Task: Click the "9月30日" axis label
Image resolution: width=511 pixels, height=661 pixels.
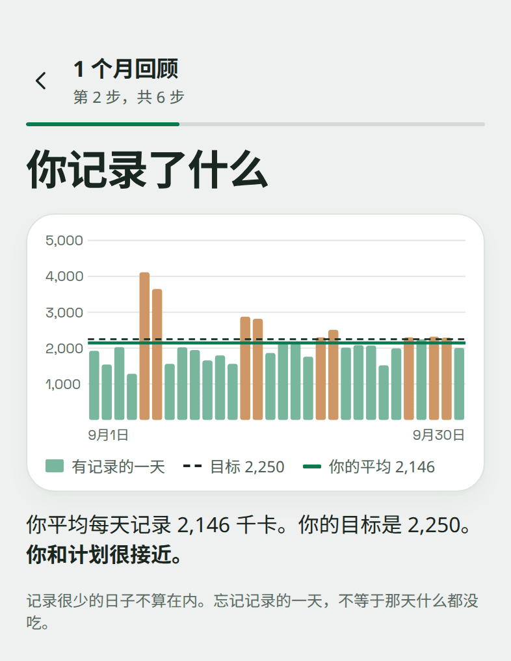Action: pyautogui.click(x=439, y=435)
